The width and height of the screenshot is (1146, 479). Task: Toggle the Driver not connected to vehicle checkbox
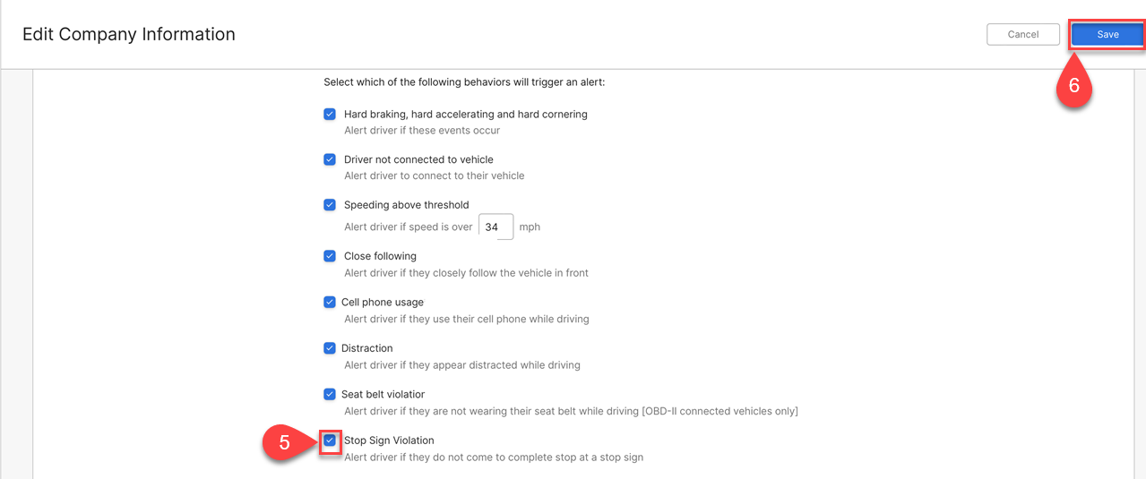(330, 159)
